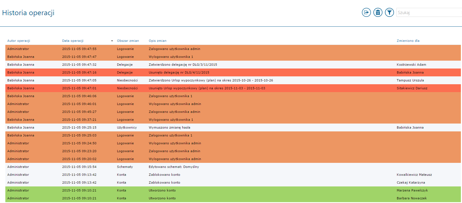
Task: Select 'Usunięto delegację nr DLG/4/11/2015'
Action: 179,72
